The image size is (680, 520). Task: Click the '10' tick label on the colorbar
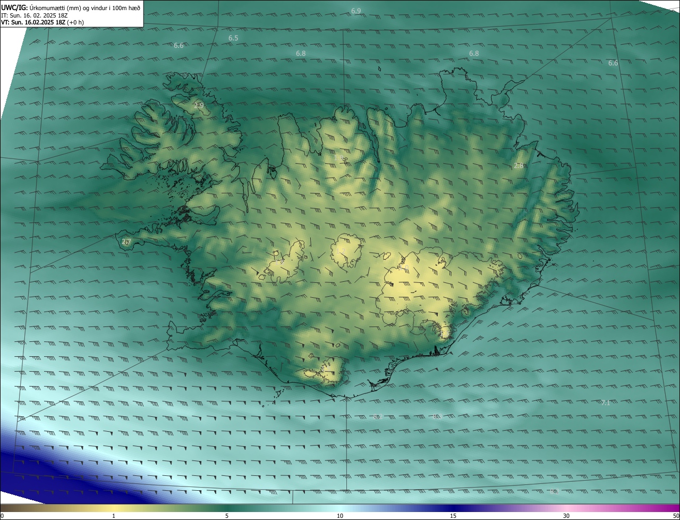340,516
